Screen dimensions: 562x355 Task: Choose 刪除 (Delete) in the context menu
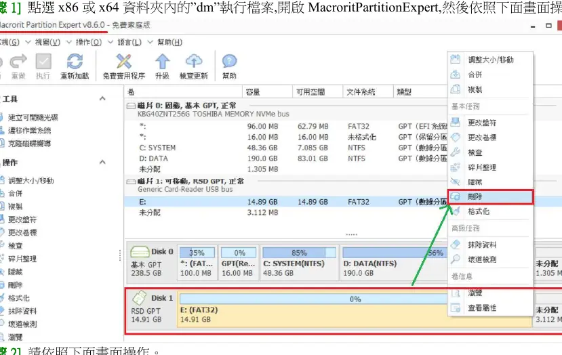490,196
